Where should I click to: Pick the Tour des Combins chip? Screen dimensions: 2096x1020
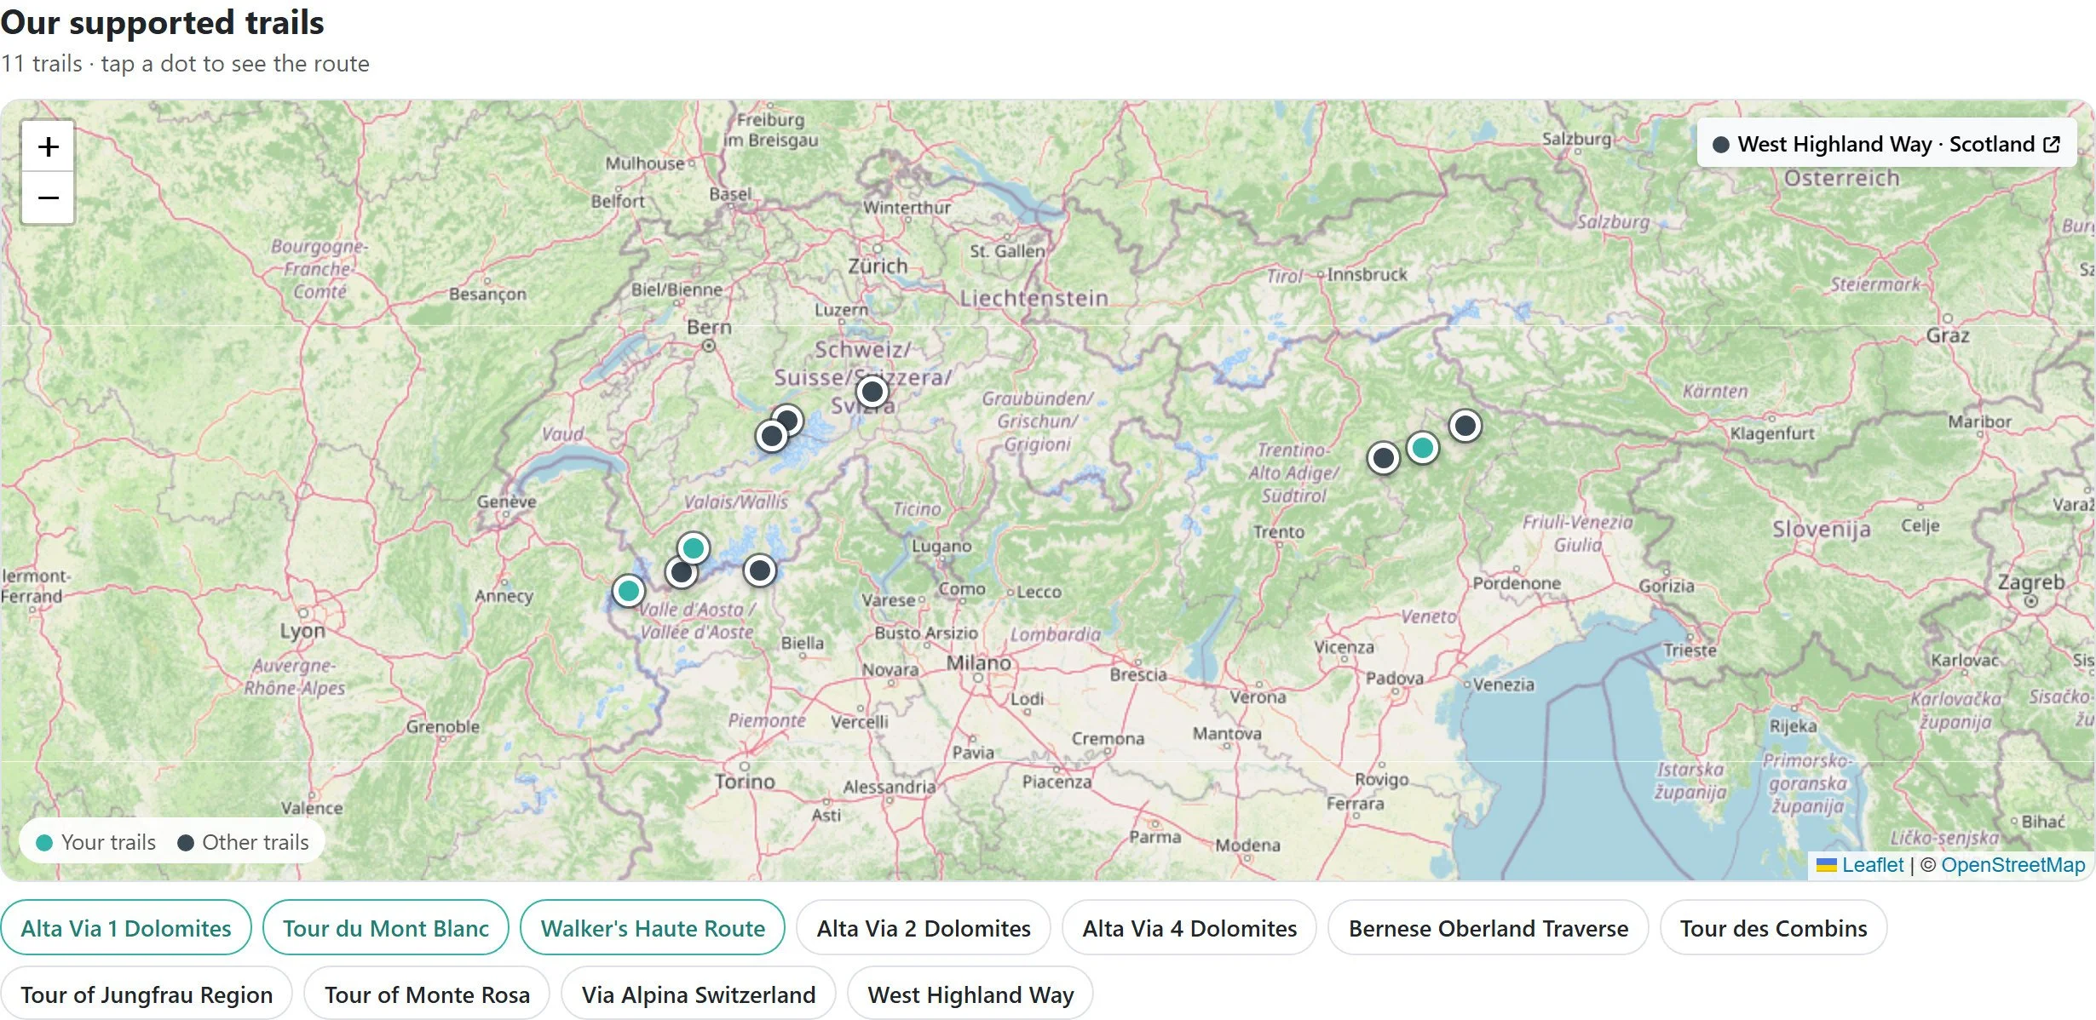click(x=1774, y=927)
